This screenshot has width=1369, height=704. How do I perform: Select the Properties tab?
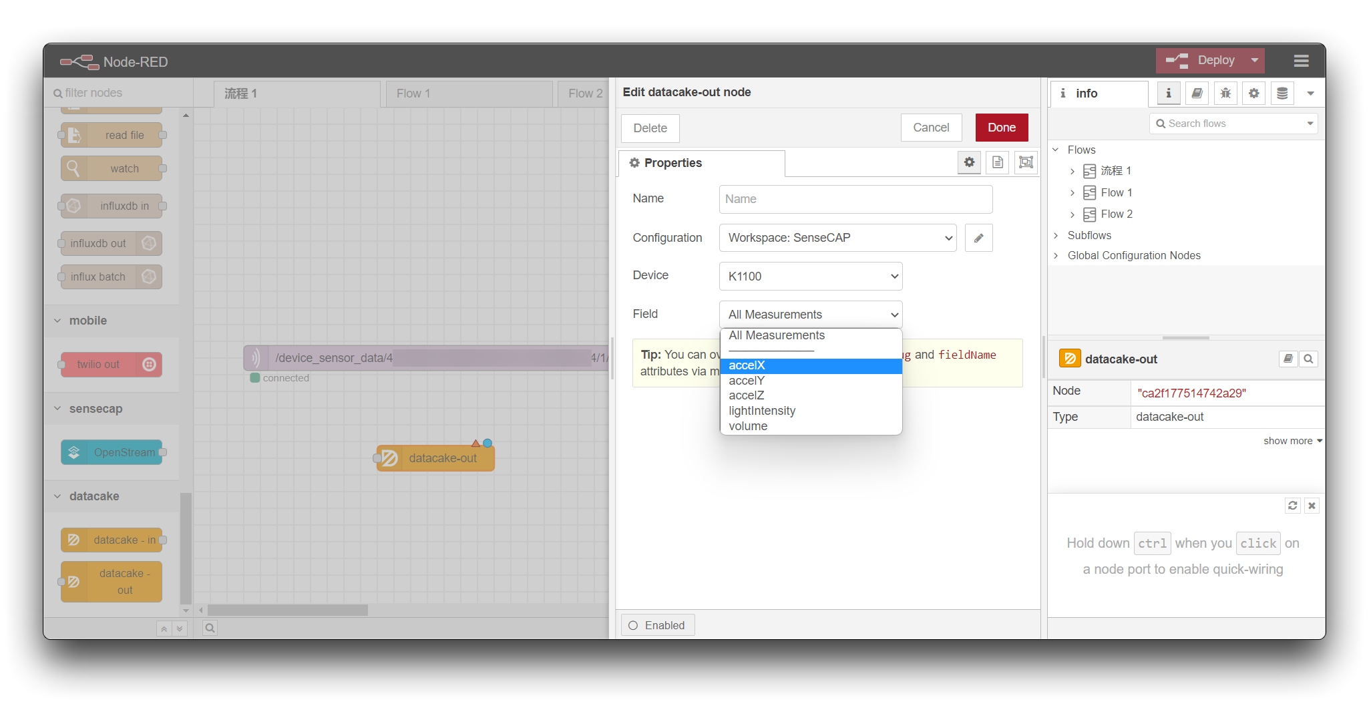coord(701,163)
